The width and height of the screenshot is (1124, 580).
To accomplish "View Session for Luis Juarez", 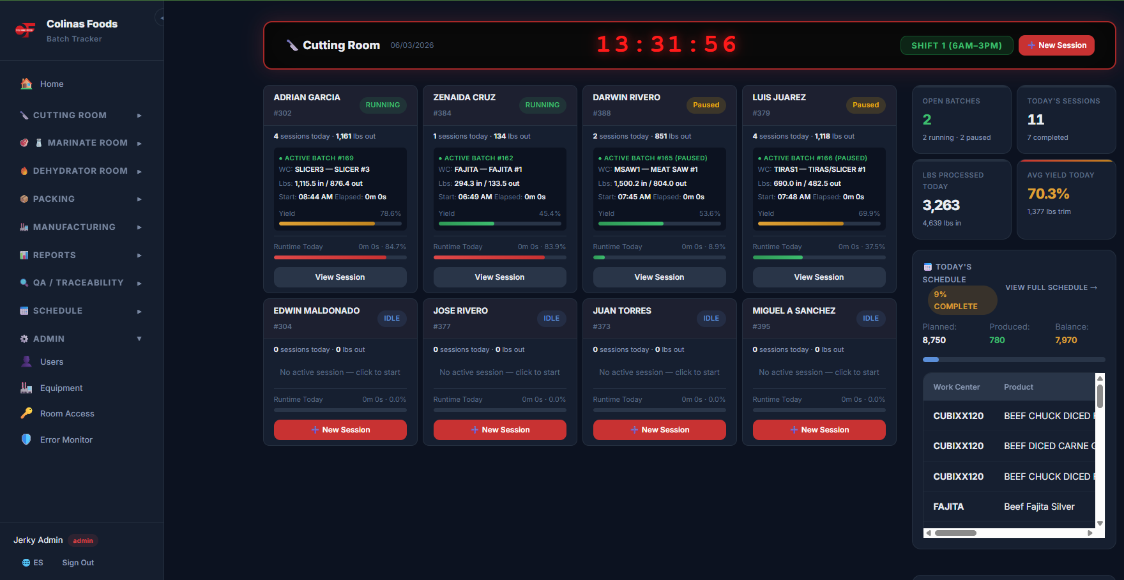I will [x=819, y=277].
